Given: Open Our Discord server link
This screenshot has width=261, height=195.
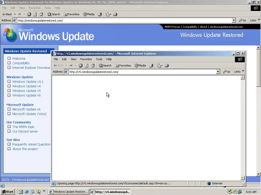Looking at the screenshot, I should [25, 131].
